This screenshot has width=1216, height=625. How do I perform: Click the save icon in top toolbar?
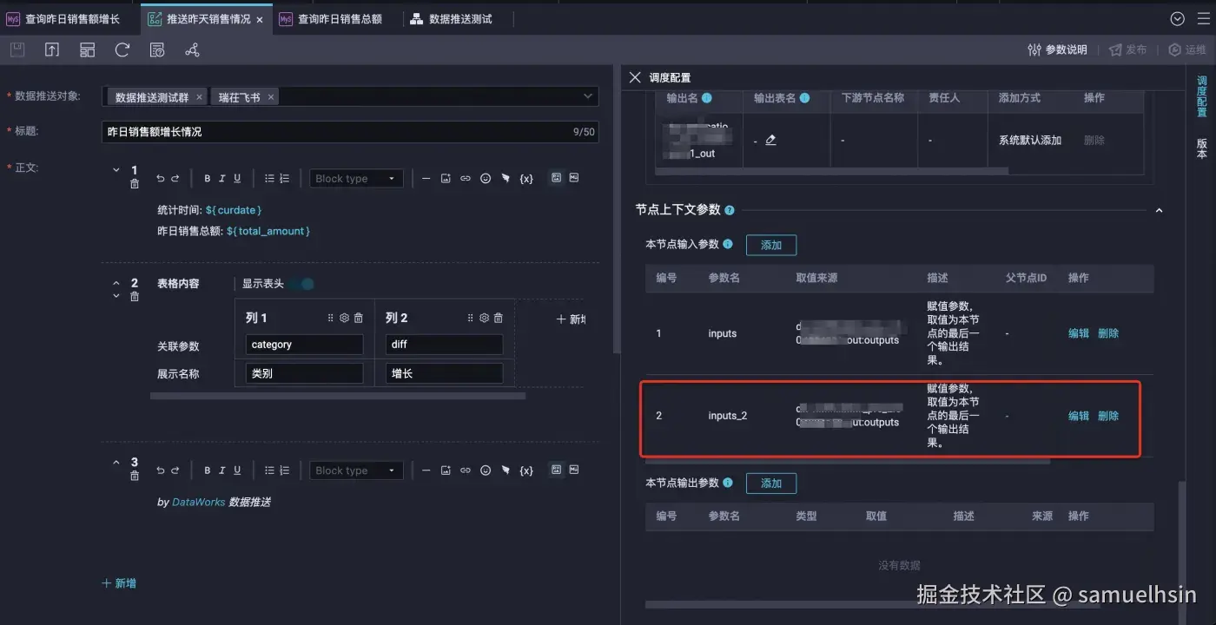pos(17,50)
